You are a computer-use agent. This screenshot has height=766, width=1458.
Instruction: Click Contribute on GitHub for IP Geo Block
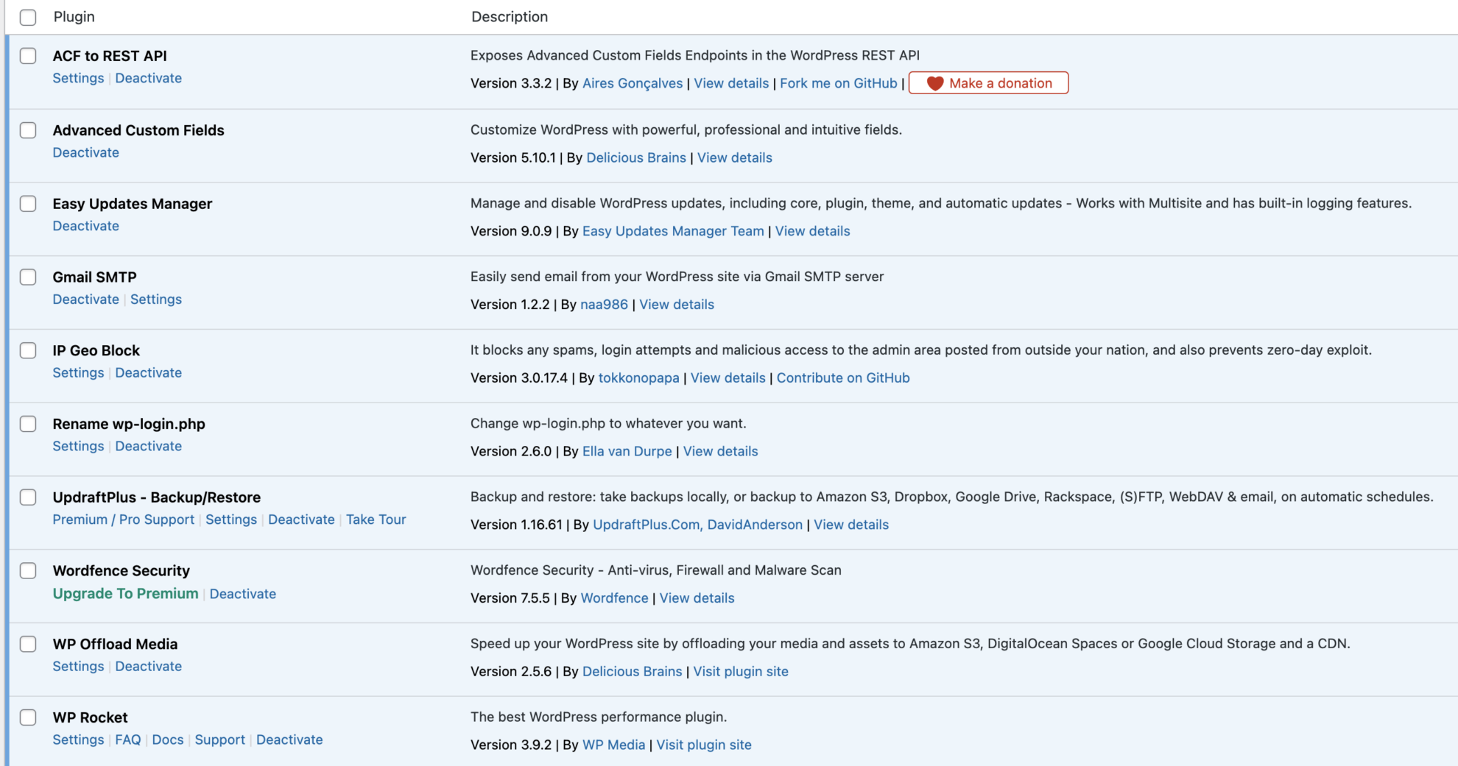[843, 377]
